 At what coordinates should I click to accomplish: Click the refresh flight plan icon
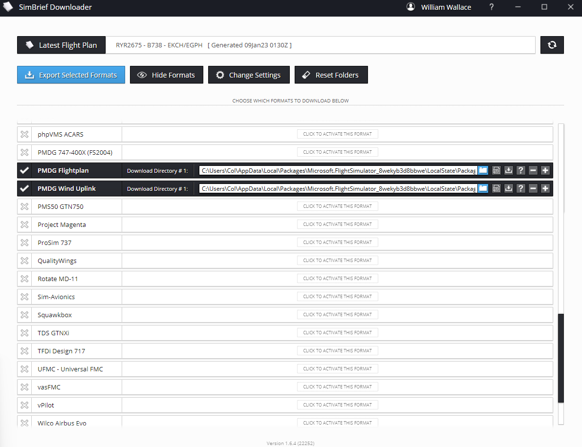click(552, 45)
